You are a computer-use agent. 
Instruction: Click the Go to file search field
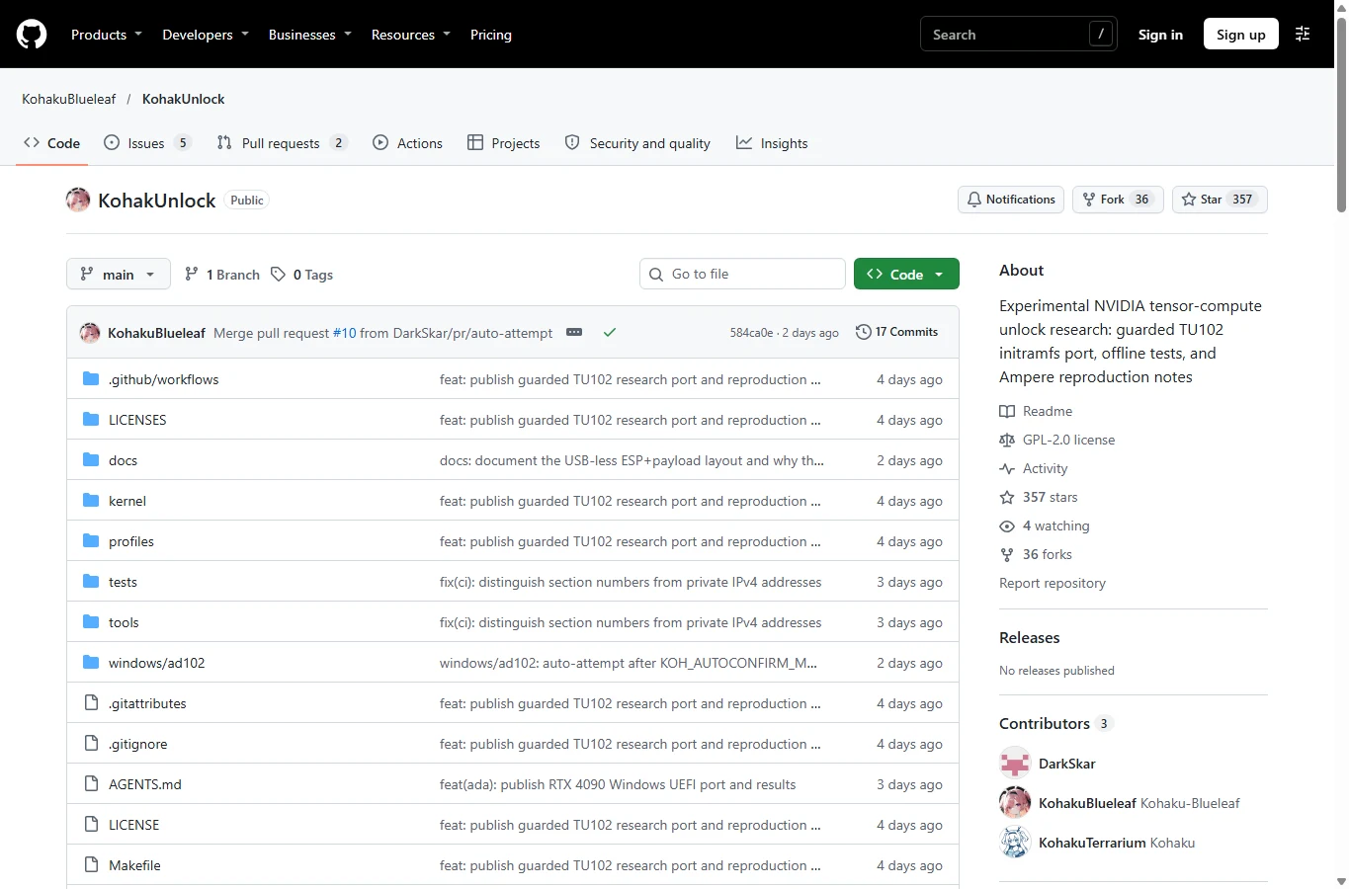point(742,275)
